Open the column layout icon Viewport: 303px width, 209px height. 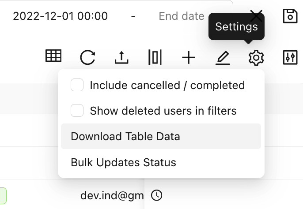(155, 57)
